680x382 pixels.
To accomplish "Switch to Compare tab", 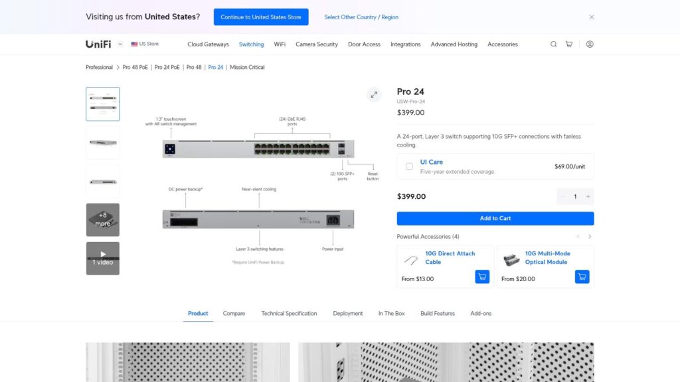I will click(234, 313).
